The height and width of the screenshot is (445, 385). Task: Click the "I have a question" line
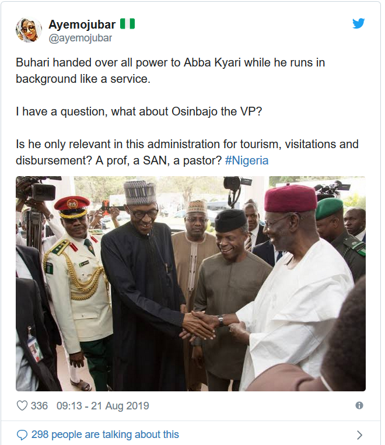pos(138,111)
